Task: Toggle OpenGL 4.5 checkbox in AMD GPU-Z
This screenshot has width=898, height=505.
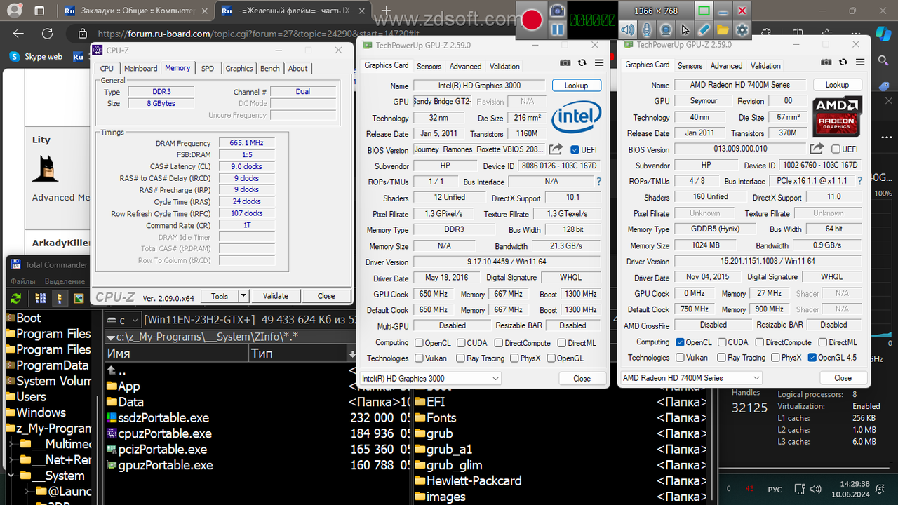Action: pos(812,358)
